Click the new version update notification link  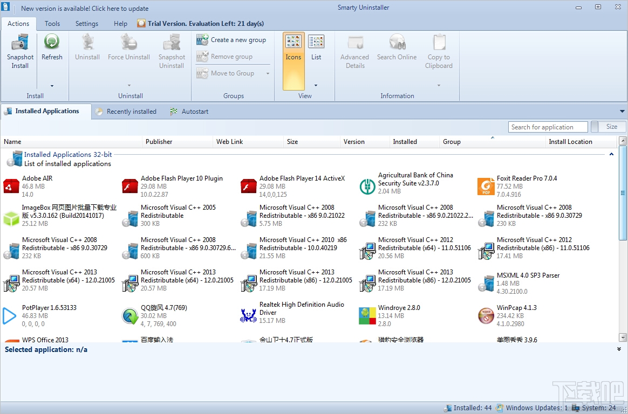coord(85,9)
